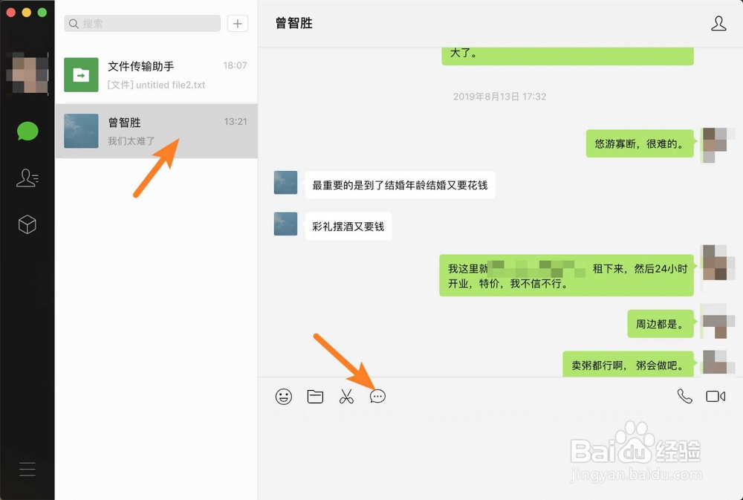This screenshot has height=500, width=743.
Task: Click your profile avatar thumbnail
Action: tap(27, 74)
